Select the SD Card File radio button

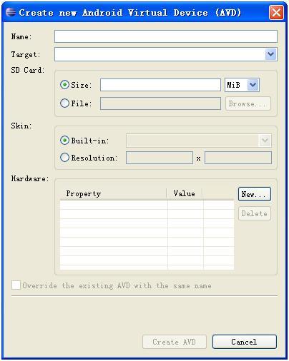[64, 103]
